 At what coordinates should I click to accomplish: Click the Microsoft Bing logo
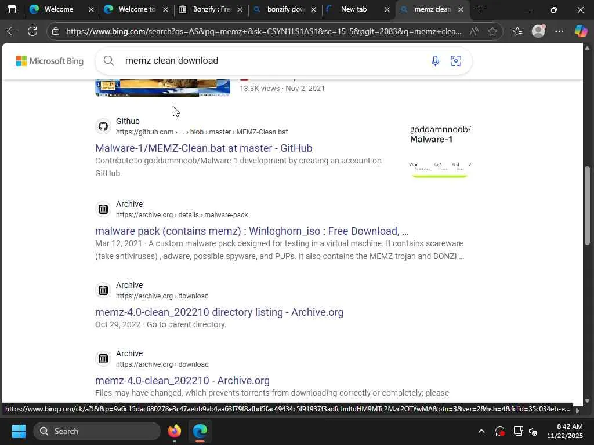tap(50, 61)
